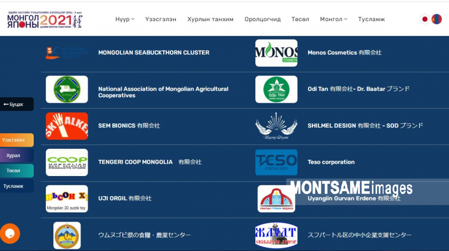The image size is (449, 251).
Task: Open Teso corporation exhibitor link
Action: coord(331,162)
